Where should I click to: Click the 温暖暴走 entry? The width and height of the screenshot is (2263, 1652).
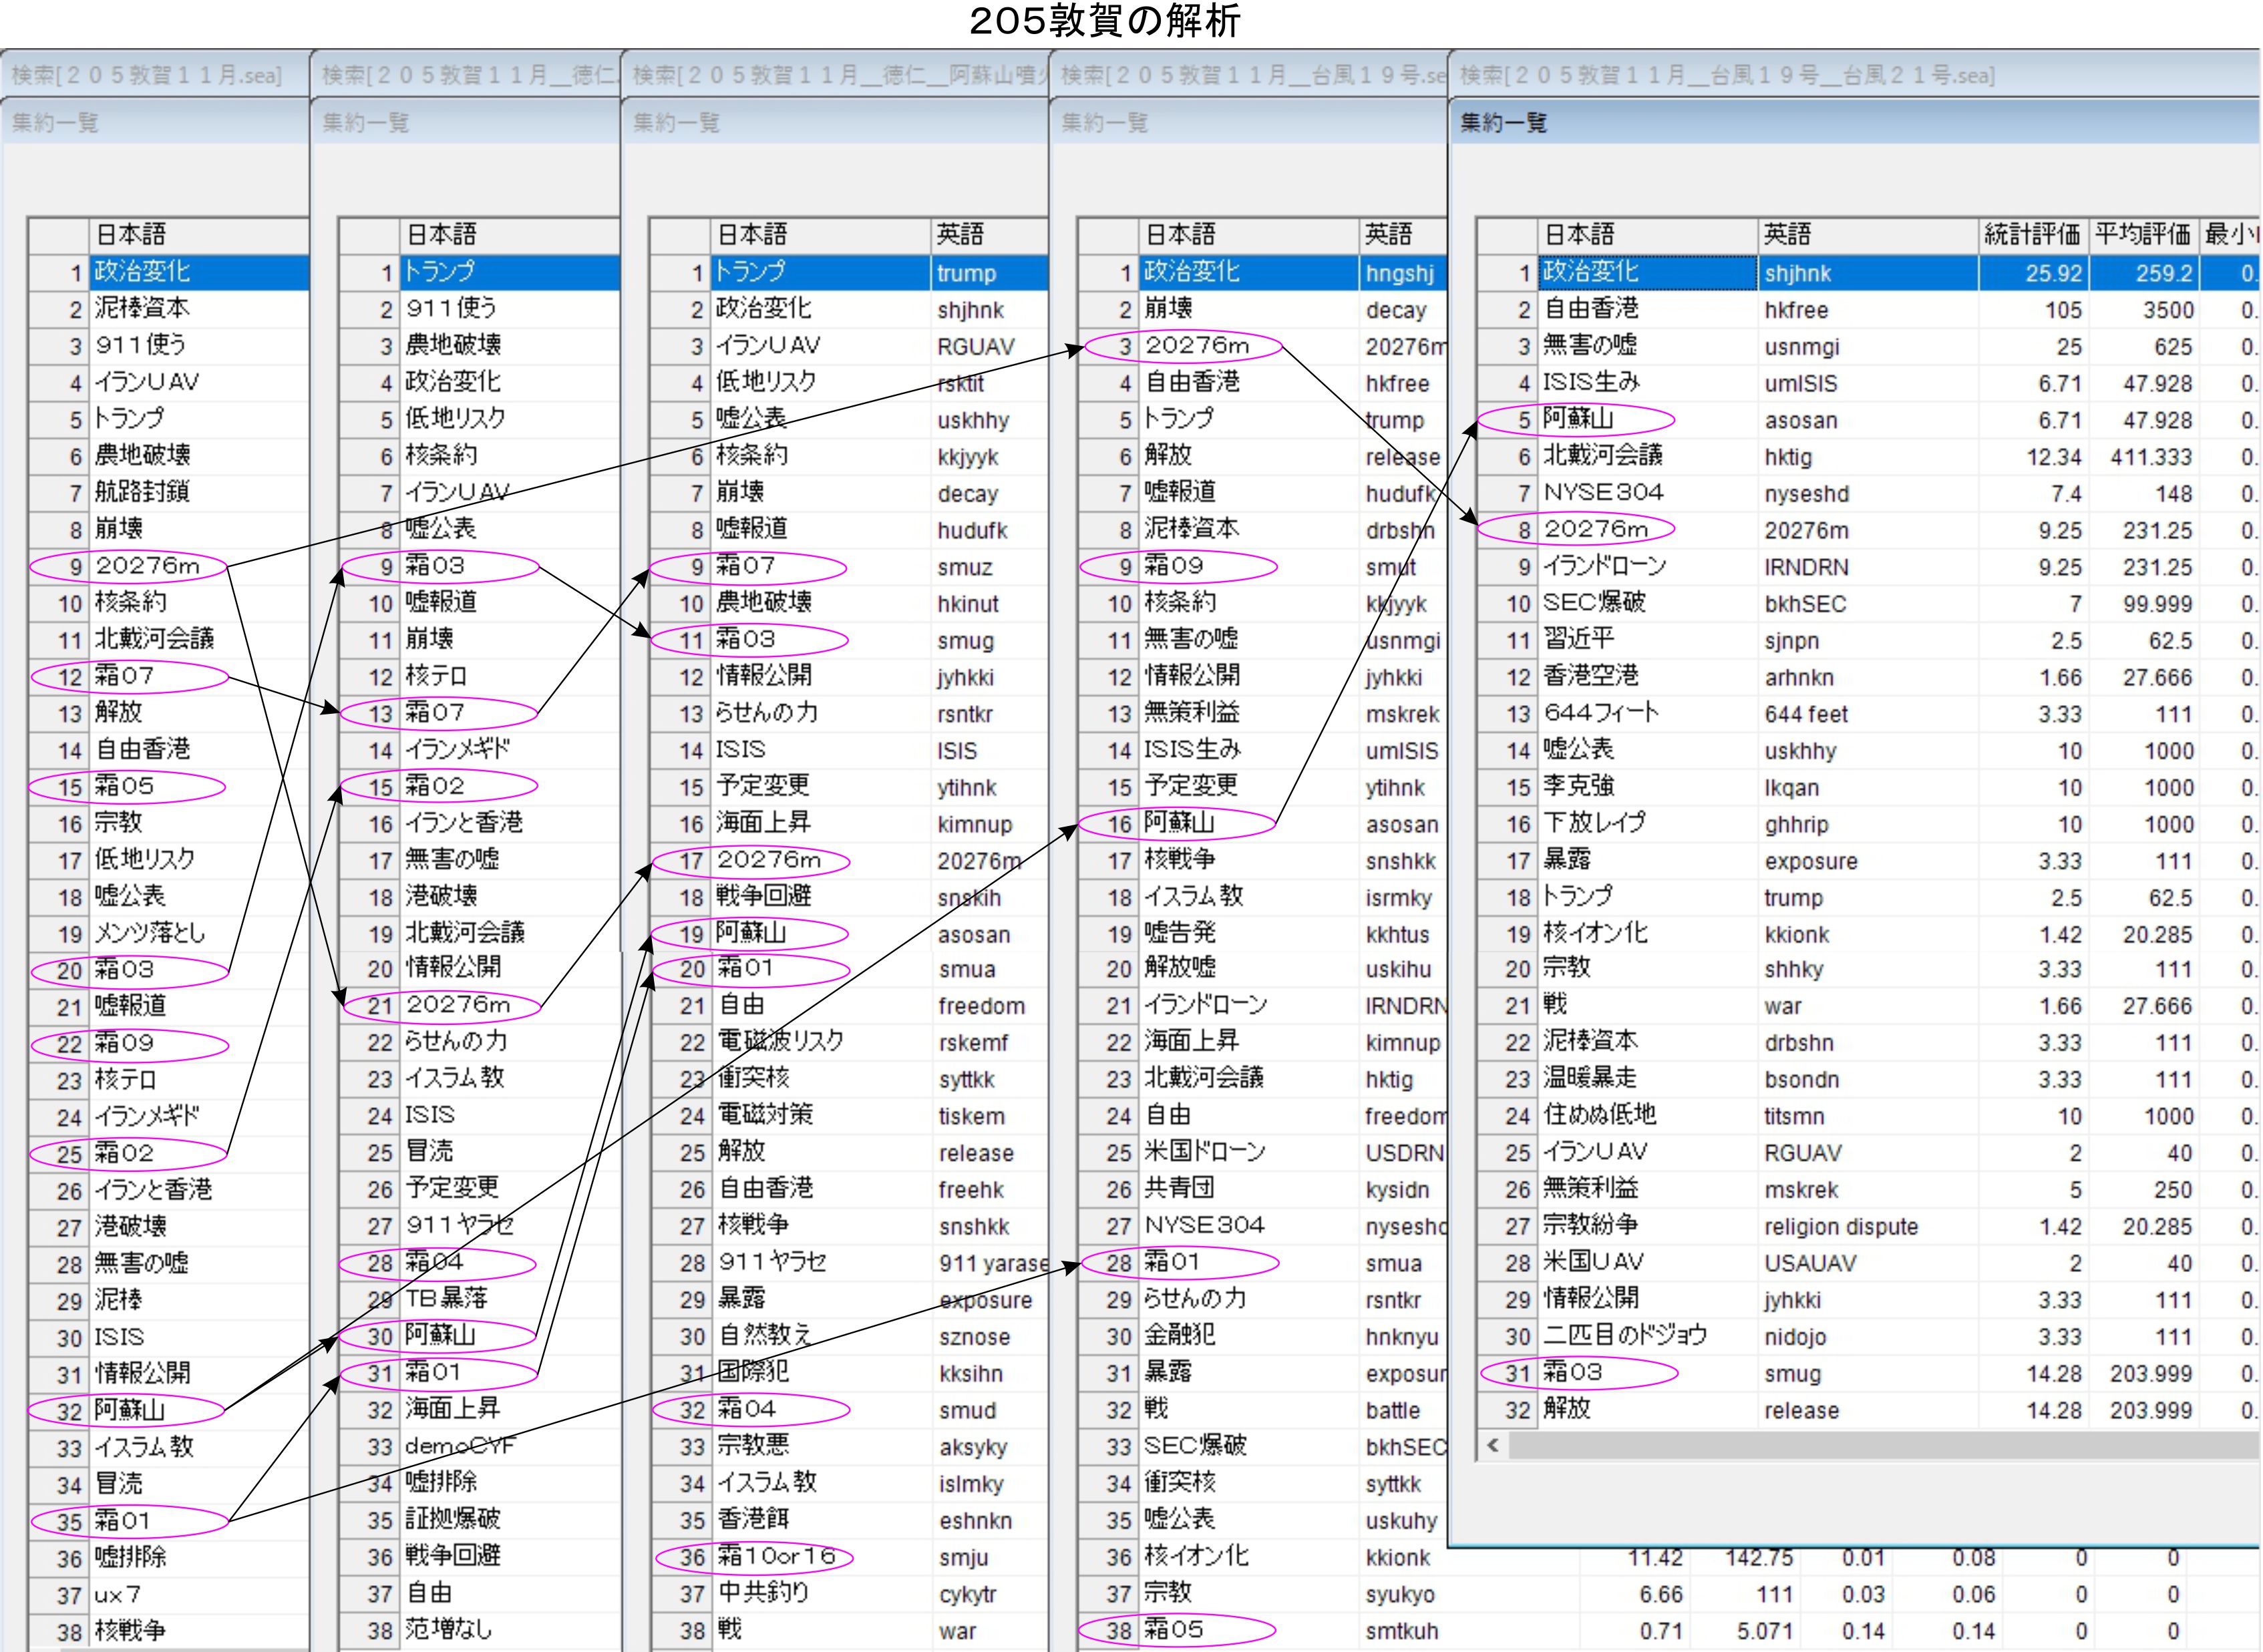point(1591,1079)
